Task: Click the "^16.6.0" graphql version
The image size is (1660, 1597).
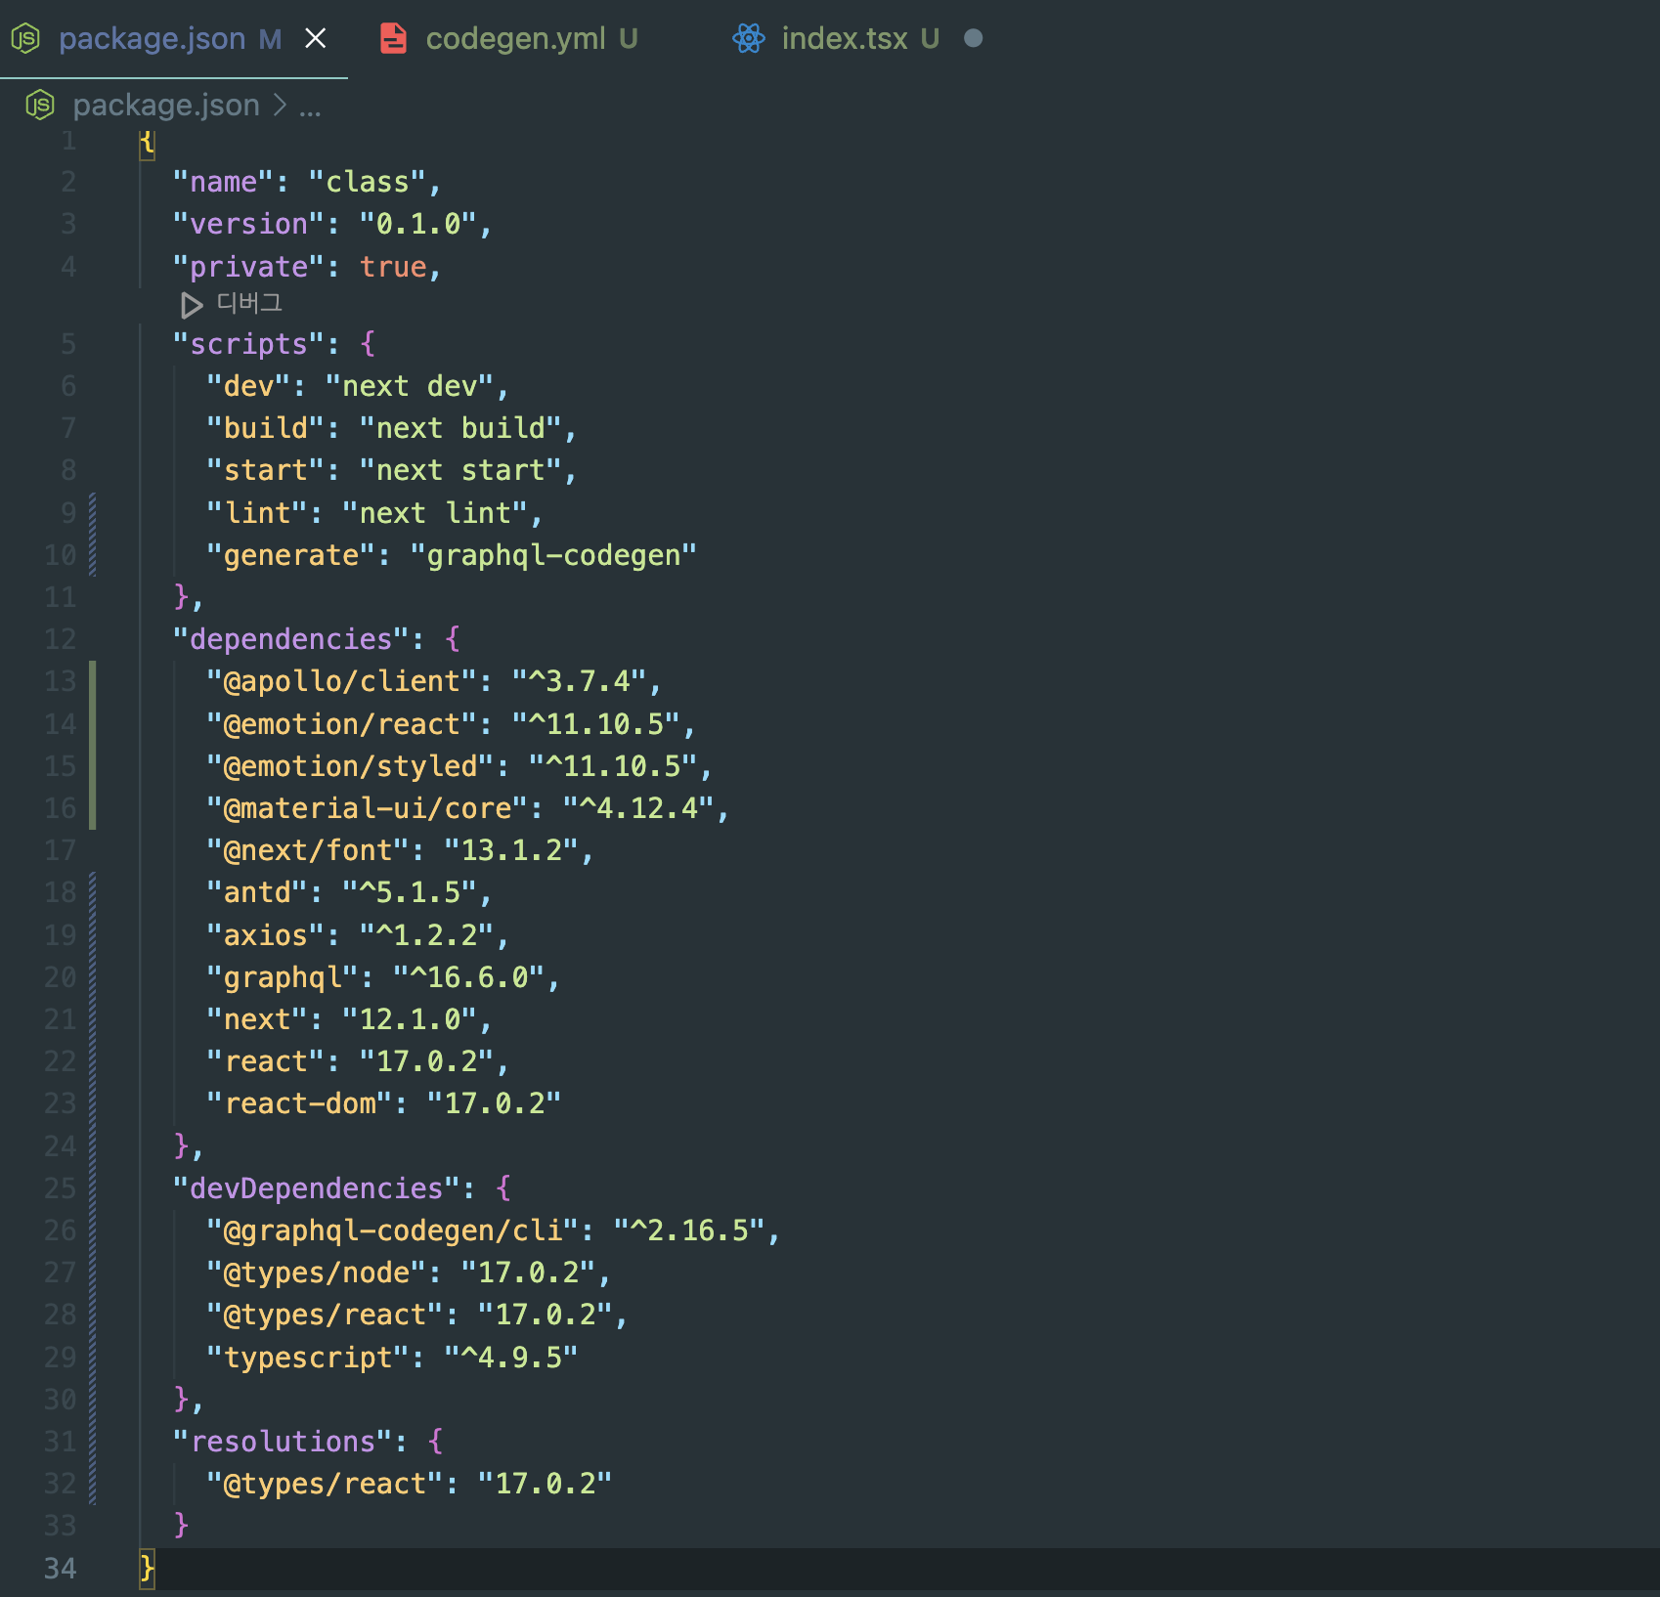Action: [x=469, y=977]
